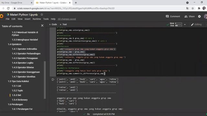The height and width of the screenshot is (116, 207).
Task: Open the Comment button
Action: pos(173,16)
